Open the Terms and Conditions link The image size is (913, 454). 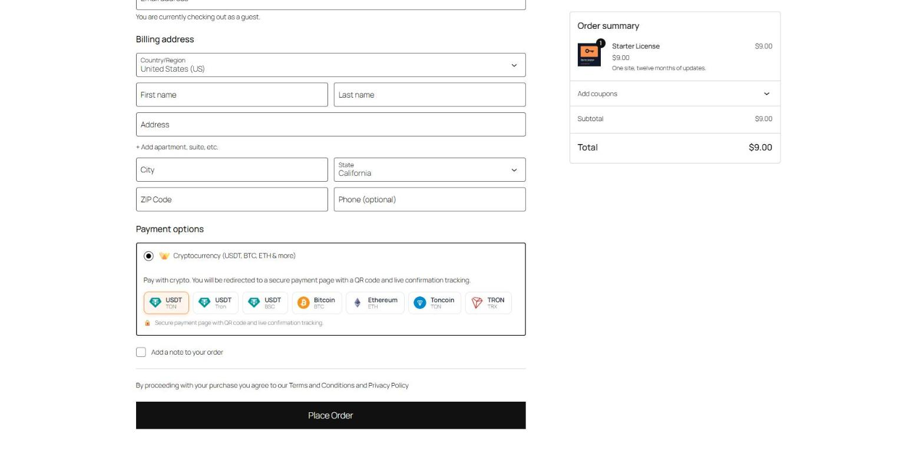pyautogui.click(x=322, y=386)
